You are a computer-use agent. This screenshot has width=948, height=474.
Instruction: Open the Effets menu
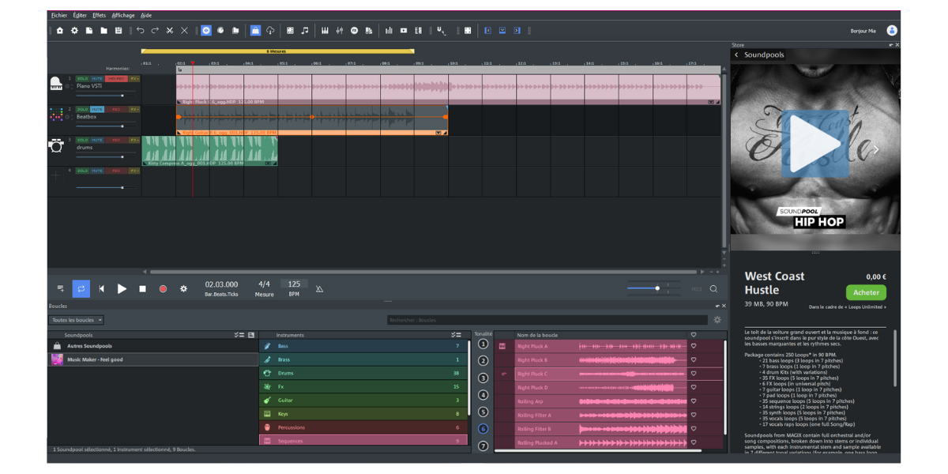coord(99,15)
